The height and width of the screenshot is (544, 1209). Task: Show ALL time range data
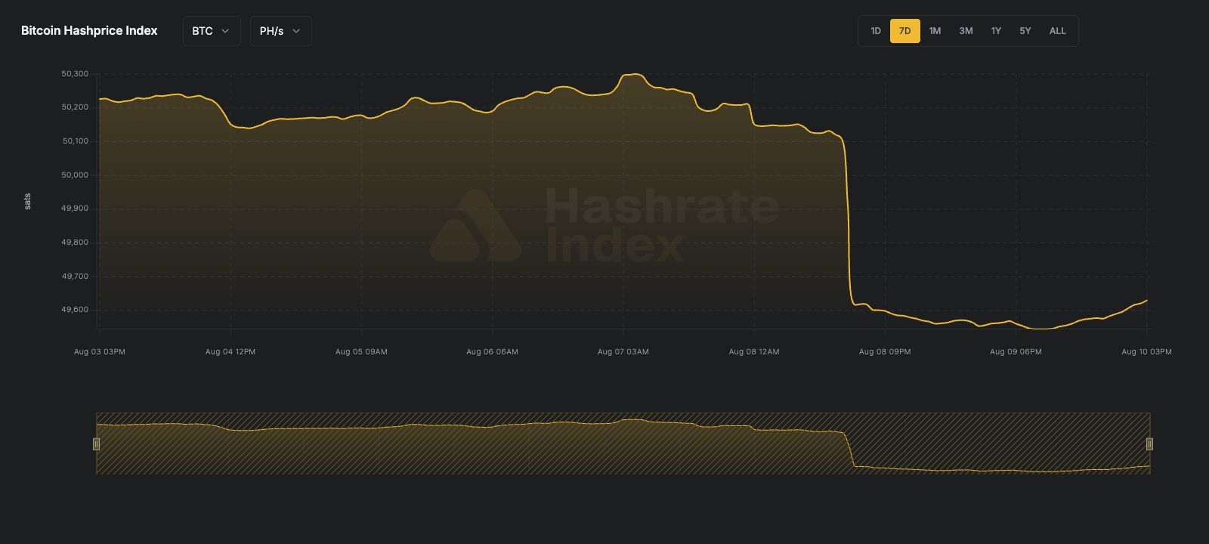tap(1058, 31)
